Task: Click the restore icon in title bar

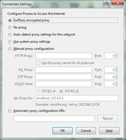Action: coord(107,3)
